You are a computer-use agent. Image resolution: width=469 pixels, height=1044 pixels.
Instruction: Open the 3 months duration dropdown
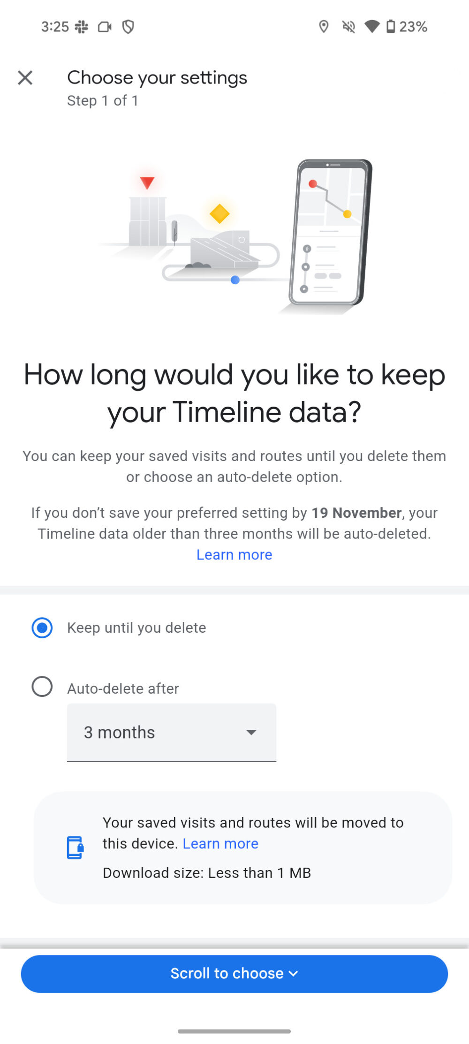coord(171,732)
